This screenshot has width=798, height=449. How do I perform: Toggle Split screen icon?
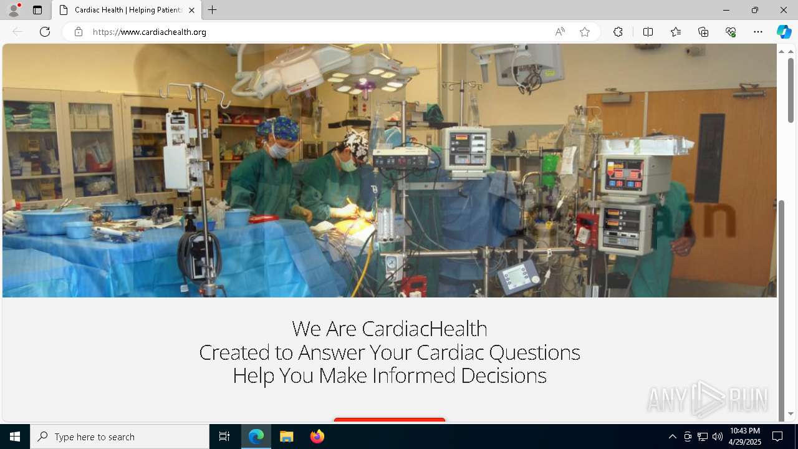tap(648, 32)
